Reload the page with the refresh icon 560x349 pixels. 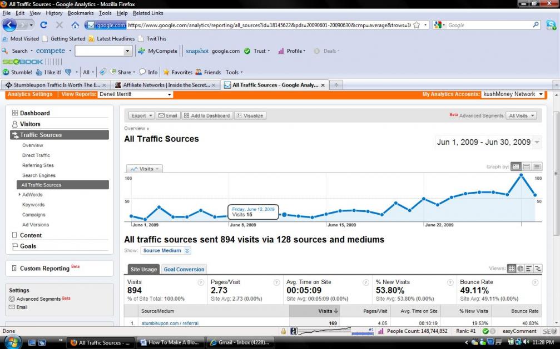43,25
